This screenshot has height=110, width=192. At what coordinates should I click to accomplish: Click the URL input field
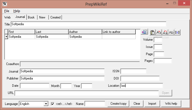[x=87, y=93]
